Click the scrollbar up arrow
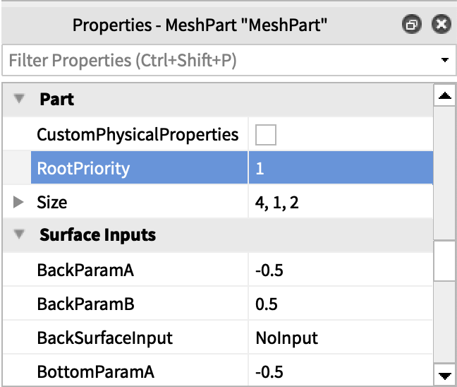Screen dimensions: 457x387 tap(444, 95)
